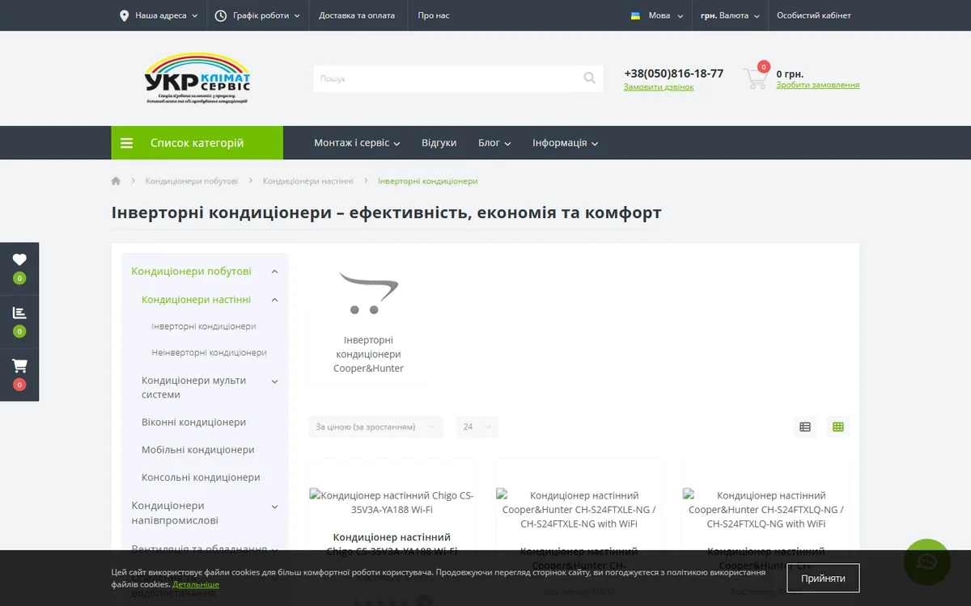This screenshot has height=606, width=971.
Task: Click the Ukrainian flag language icon
Action: coord(635,15)
